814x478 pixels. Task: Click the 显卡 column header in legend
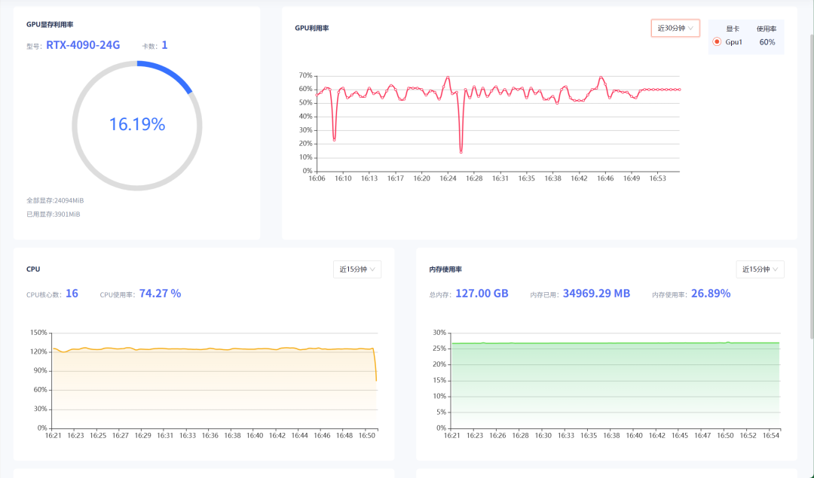coord(733,29)
